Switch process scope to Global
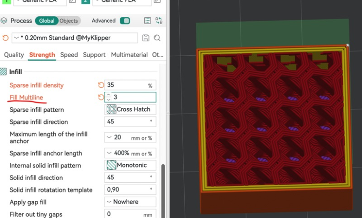Viewport: 362px width, 218px height. (46, 21)
